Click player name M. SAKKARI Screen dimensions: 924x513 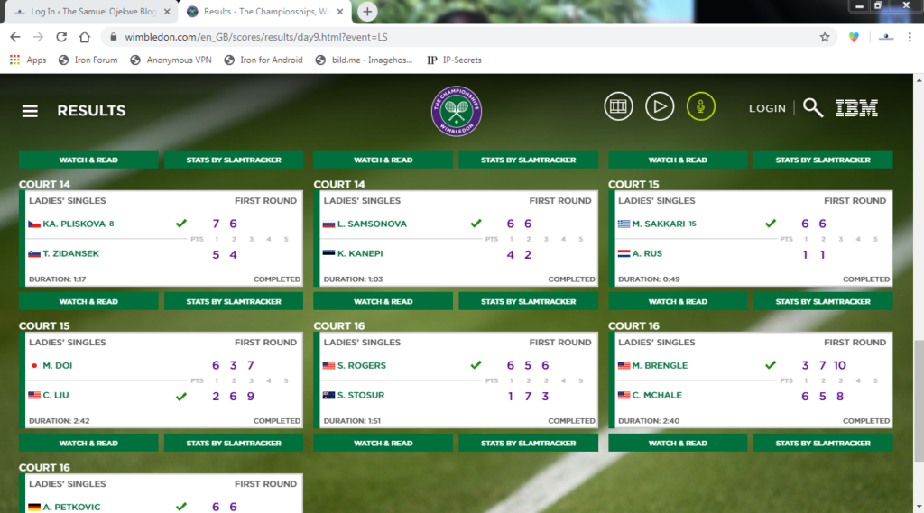click(x=658, y=224)
